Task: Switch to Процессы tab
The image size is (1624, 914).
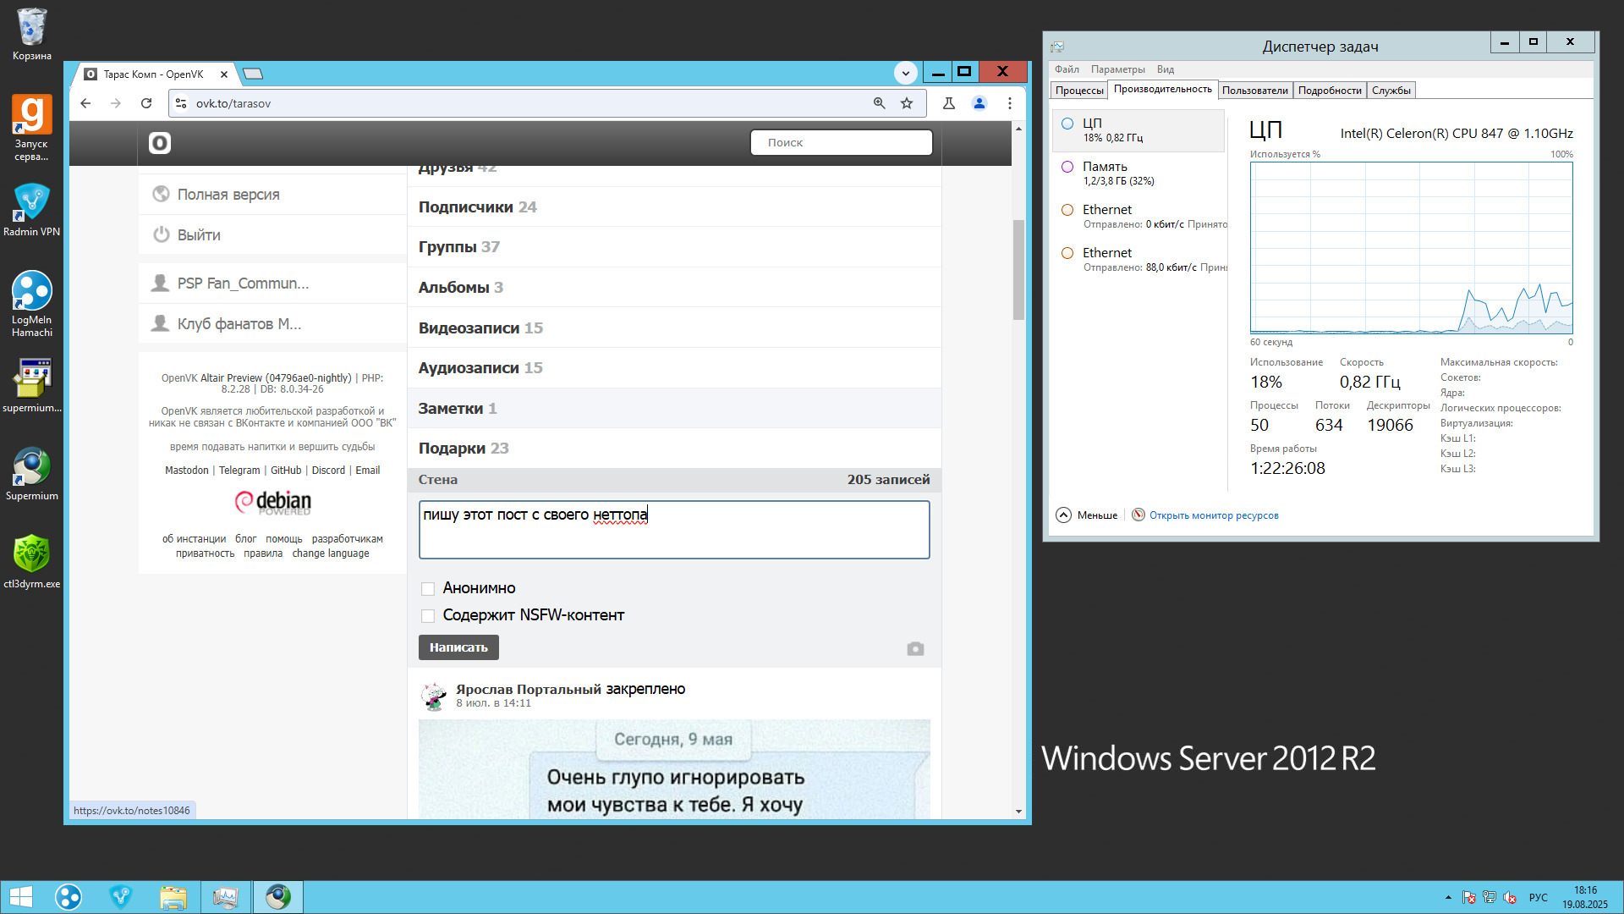Action: (x=1079, y=91)
